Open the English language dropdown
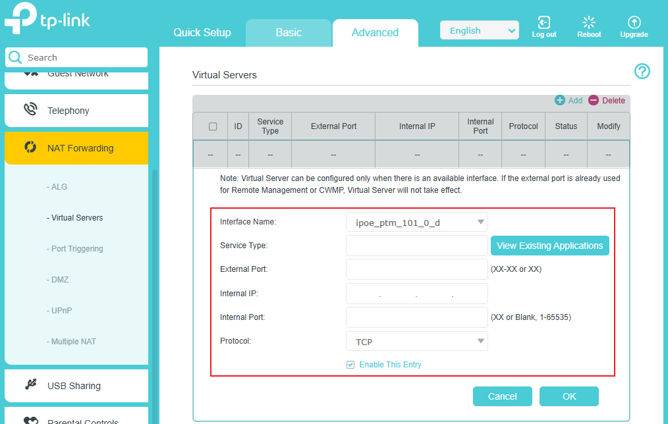 (479, 30)
